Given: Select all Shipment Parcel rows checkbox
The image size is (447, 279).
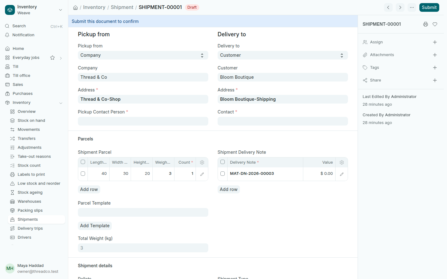Looking at the screenshot, I should (x=83, y=162).
